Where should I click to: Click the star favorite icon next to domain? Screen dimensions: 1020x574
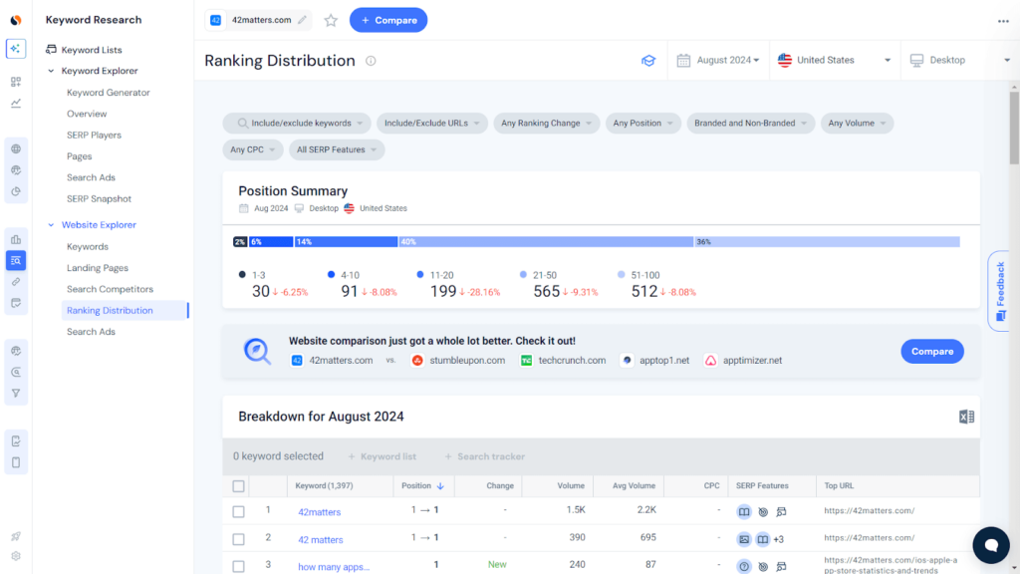[331, 20]
